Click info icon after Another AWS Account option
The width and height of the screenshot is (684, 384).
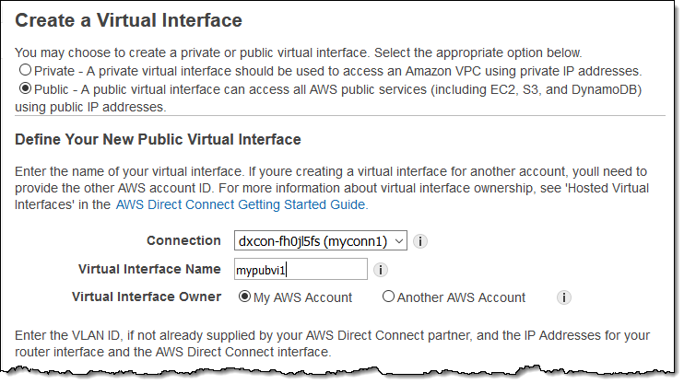tap(564, 298)
